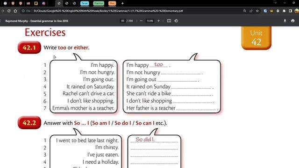Open browser downloads arrow icon
Viewport: 299px width, 168px height.
(x=278, y=11)
